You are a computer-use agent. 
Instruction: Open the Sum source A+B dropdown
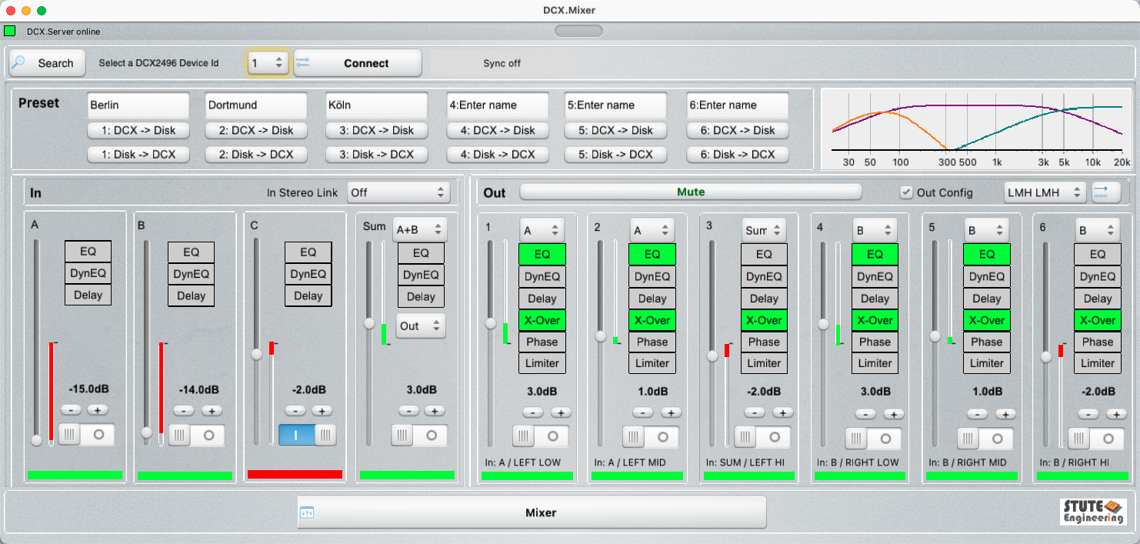click(x=419, y=229)
